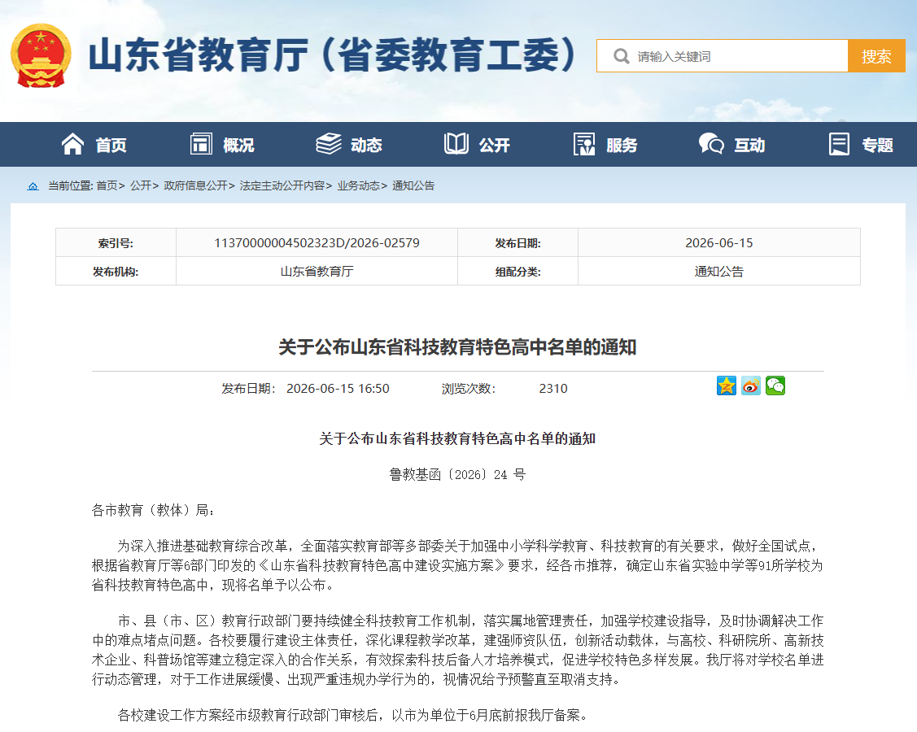This screenshot has height=732, width=917.
Task: Open the 首页 navigation menu item
Action: click(x=111, y=145)
